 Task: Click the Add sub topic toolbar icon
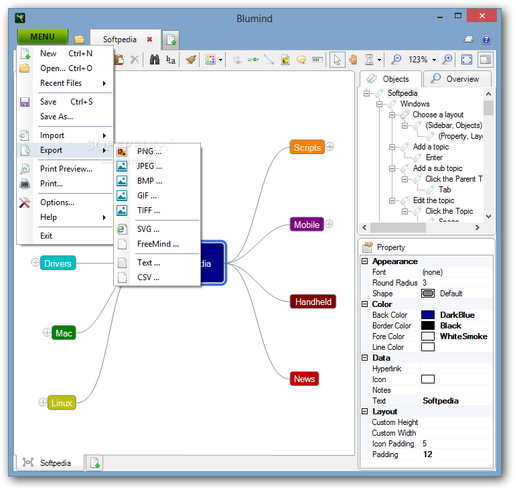[x=237, y=60]
